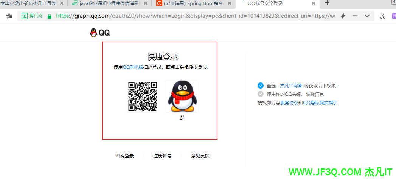Click the scissors screenshot tool icon

[382, 16]
